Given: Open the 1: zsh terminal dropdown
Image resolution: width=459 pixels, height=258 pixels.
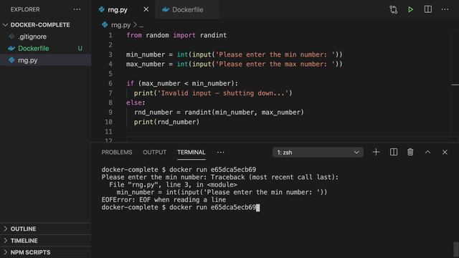Looking at the screenshot, I should coord(318,153).
